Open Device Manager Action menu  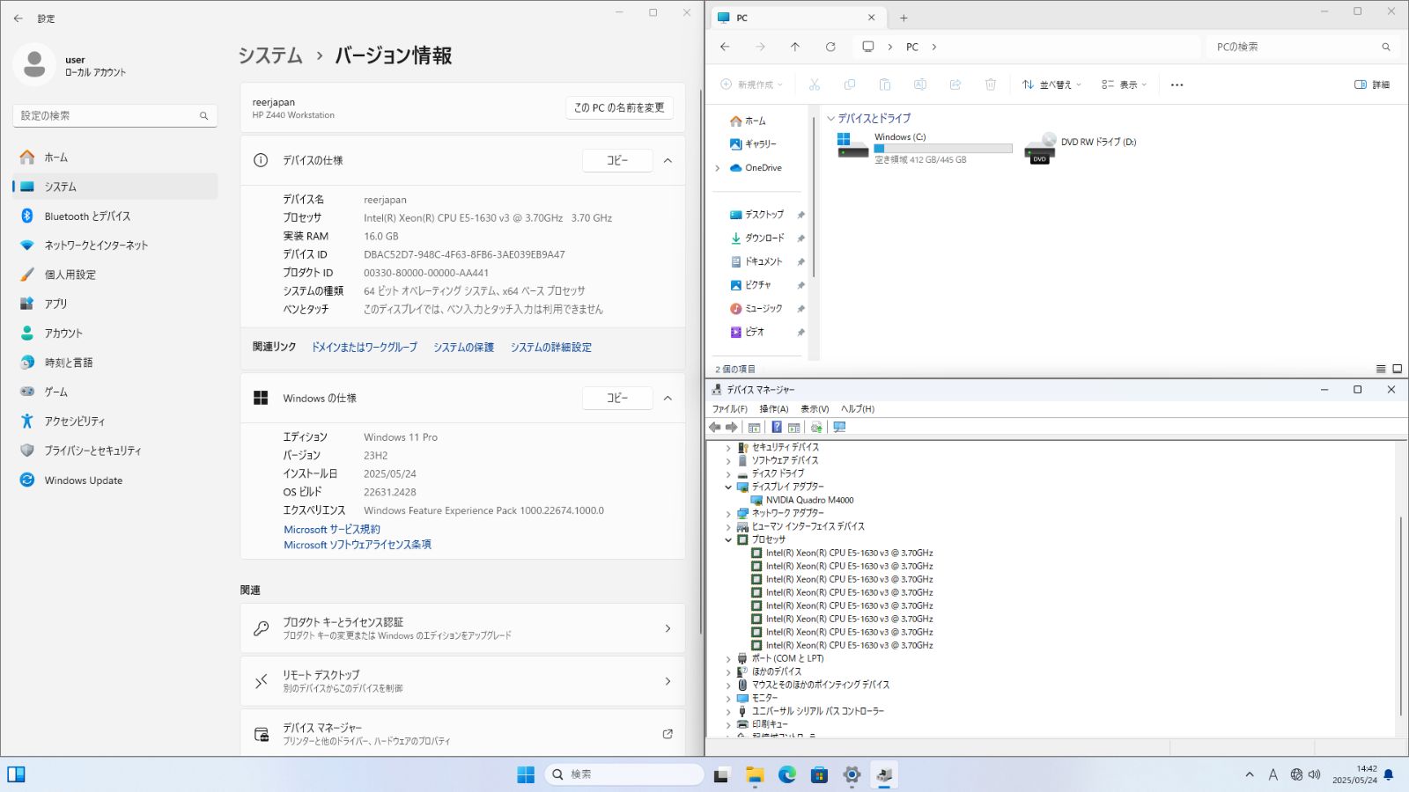tap(774, 409)
